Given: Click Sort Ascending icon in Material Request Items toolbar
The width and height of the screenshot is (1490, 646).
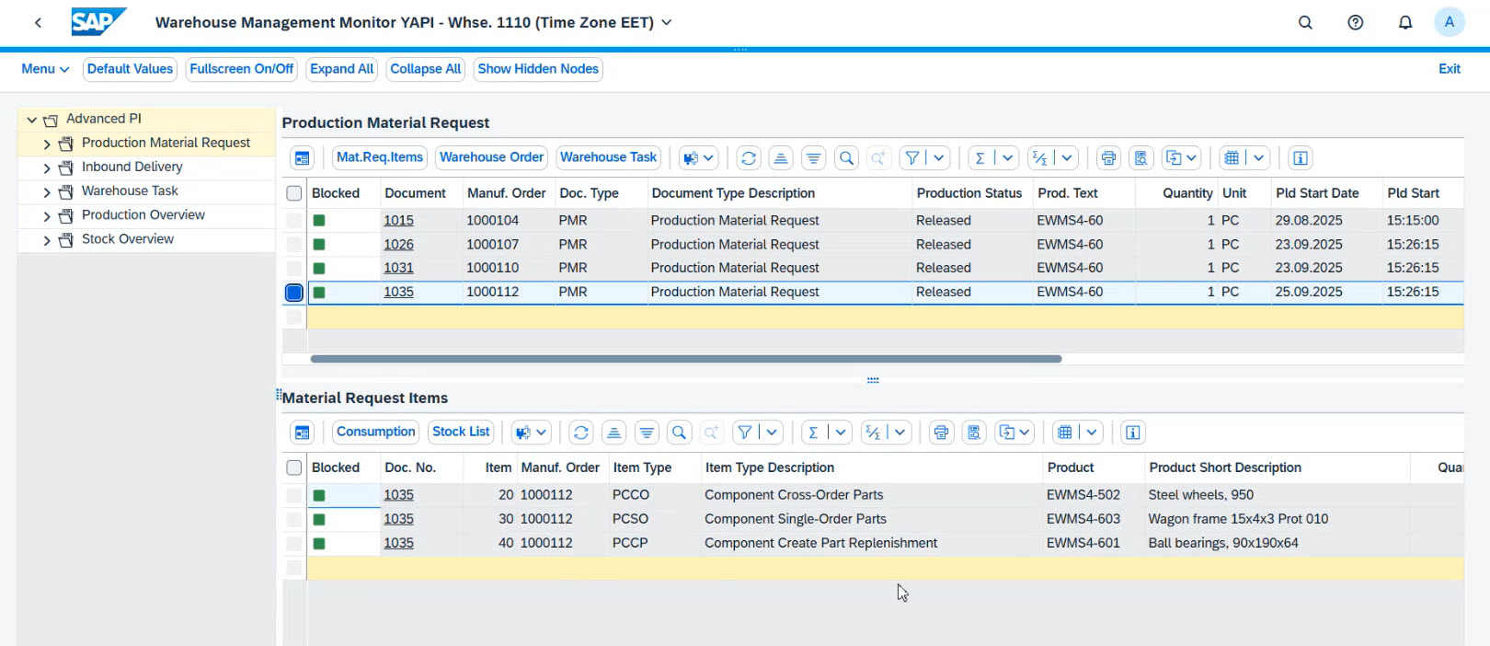Looking at the screenshot, I should coord(614,433).
